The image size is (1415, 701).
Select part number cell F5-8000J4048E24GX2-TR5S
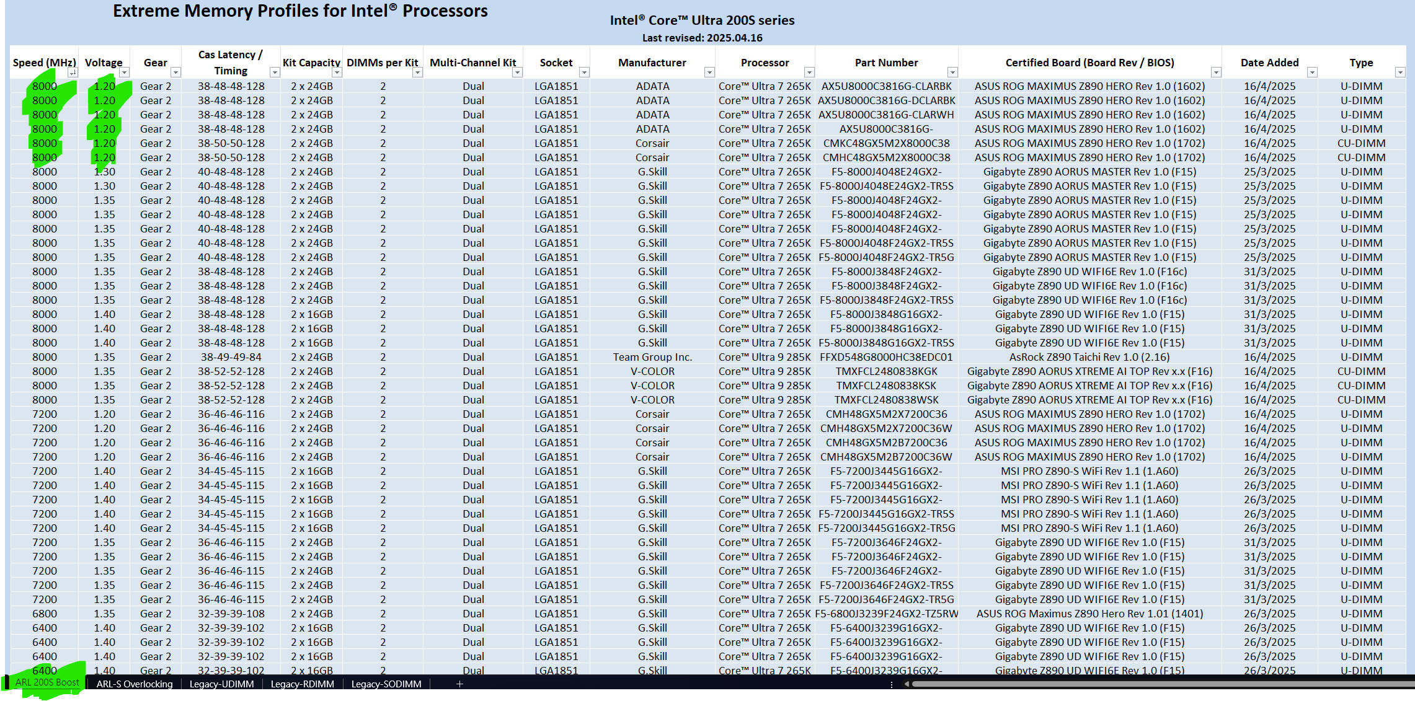pyautogui.click(x=886, y=186)
